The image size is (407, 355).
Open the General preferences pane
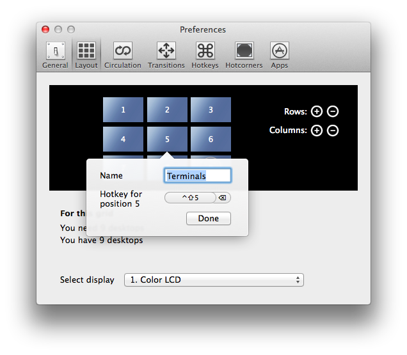55,55
